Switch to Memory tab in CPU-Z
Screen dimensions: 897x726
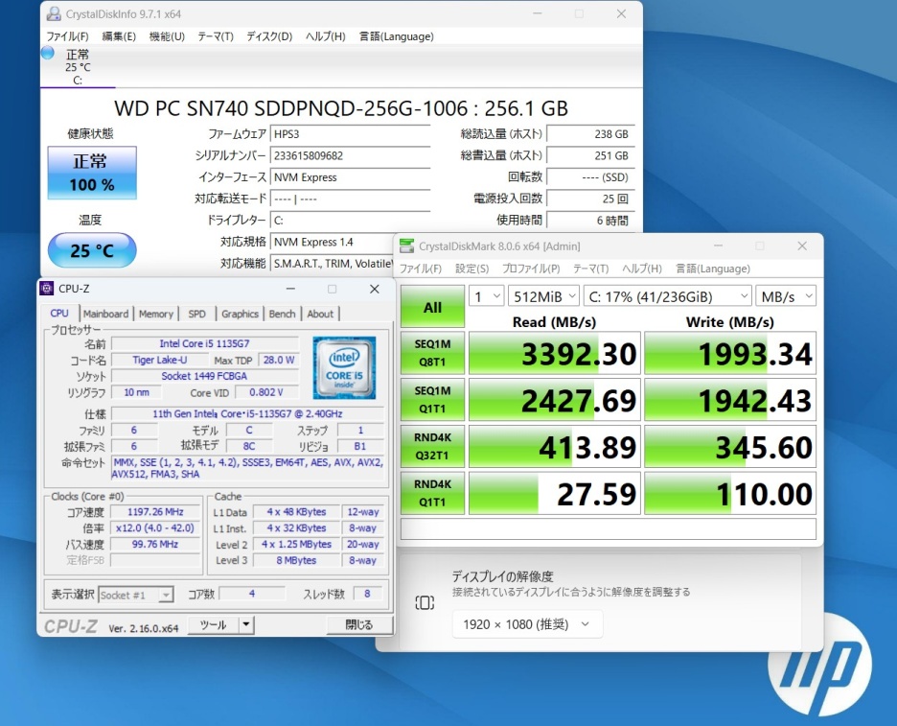(155, 314)
